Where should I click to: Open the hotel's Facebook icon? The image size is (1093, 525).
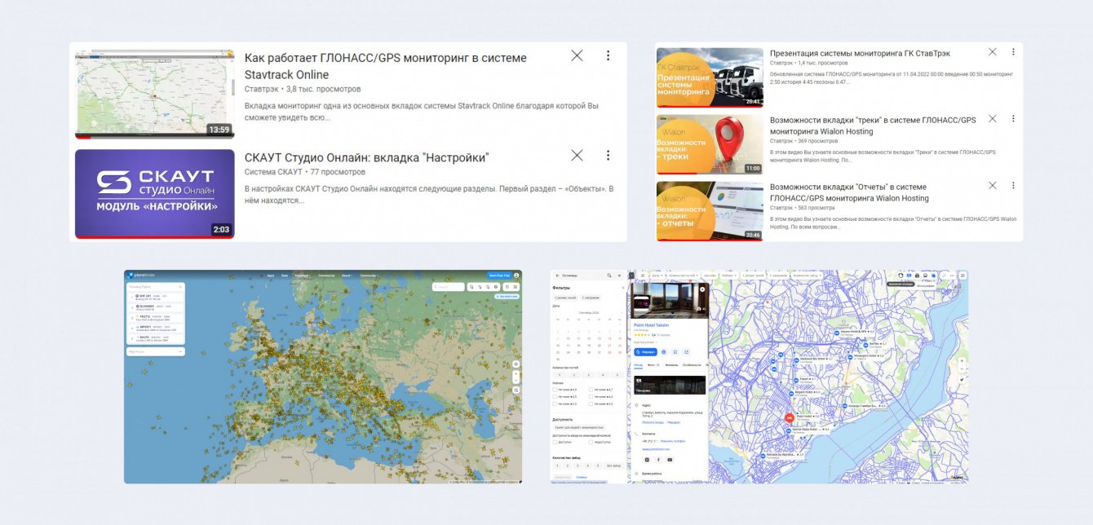coord(658,460)
